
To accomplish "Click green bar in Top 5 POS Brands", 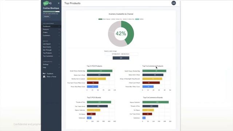I will tap(99, 102).
